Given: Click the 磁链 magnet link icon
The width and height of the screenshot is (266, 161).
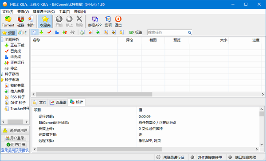Looking at the screenshot, I should [x=21, y=21].
